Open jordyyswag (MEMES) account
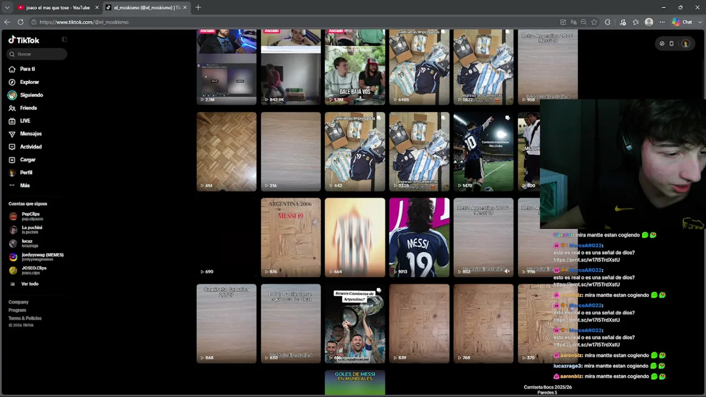This screenshot has width=706, height=397. [36, 257]
